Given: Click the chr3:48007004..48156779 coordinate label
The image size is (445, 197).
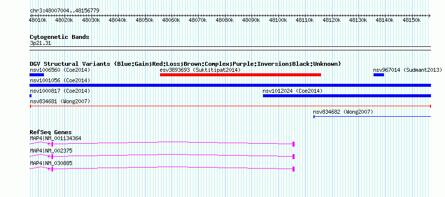Looking at the screenshot, I should point(64,11).
